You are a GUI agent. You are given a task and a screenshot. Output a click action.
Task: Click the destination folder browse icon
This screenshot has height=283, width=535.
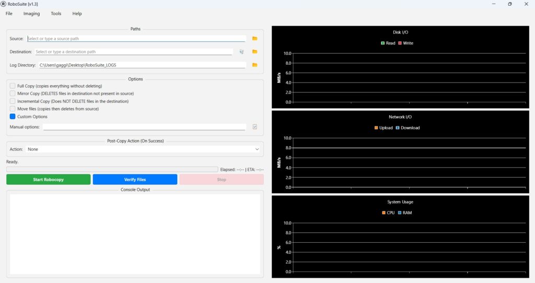255,52
